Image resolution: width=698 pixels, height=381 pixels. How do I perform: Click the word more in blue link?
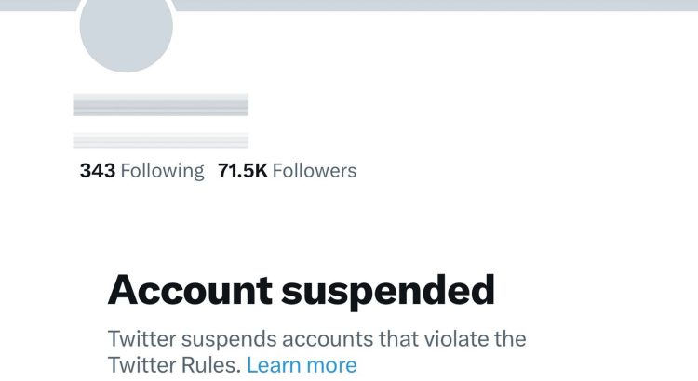click(332, 365)
